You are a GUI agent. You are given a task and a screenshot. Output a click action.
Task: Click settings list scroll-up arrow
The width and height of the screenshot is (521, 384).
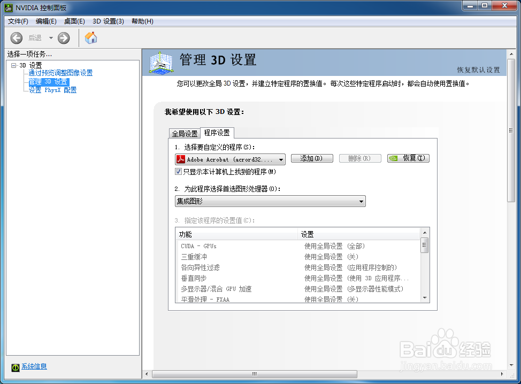(x=425, y=232)
